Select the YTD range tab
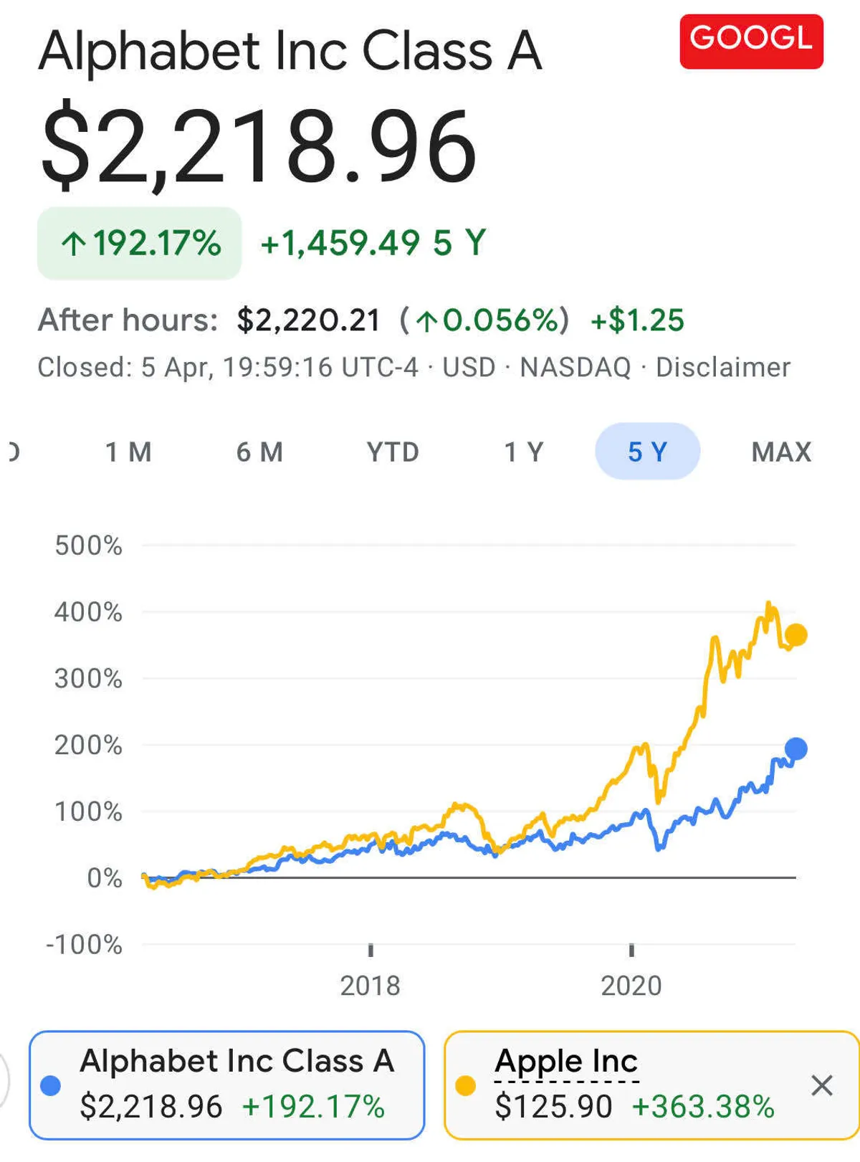Viewport: 860px width, 1162px height. tap(392, 452)
